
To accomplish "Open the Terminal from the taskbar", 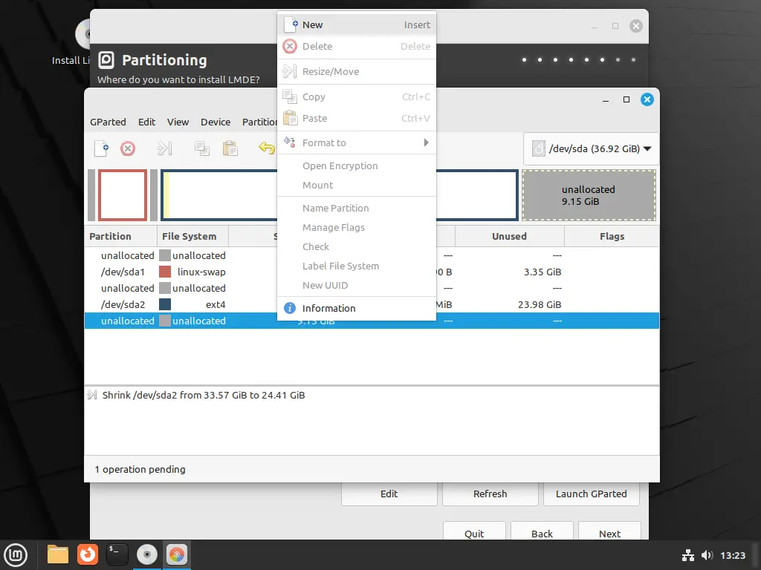I will [117, 554].
